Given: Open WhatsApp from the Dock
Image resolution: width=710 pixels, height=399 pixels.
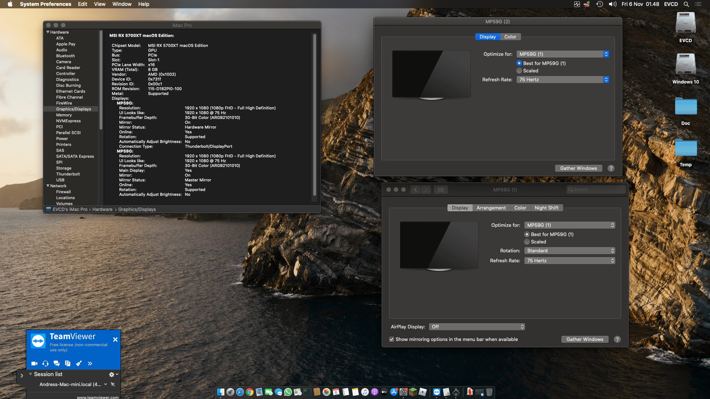Looking at the screenshot, I should [x=288, y=392].
